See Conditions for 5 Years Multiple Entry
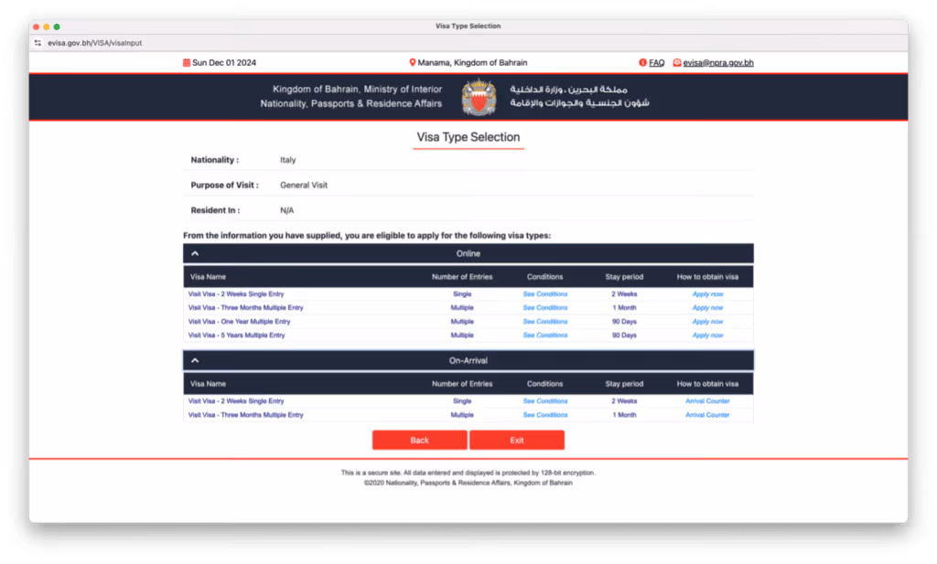The image size is (937, 564). click(545, 335)
